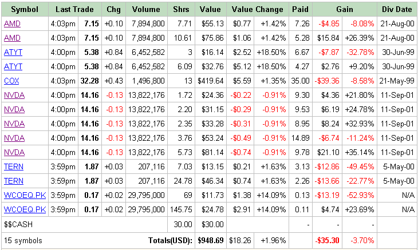
Task: Click the Shrs column header
Action: coord(181,9)
